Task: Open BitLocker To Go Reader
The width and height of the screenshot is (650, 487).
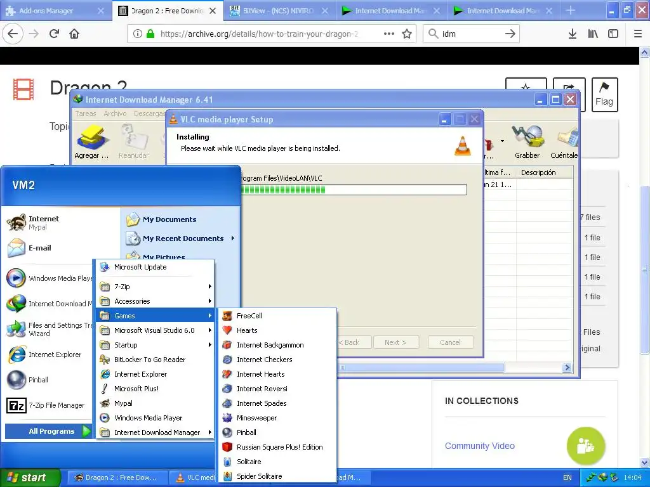Action: [155, 360]
